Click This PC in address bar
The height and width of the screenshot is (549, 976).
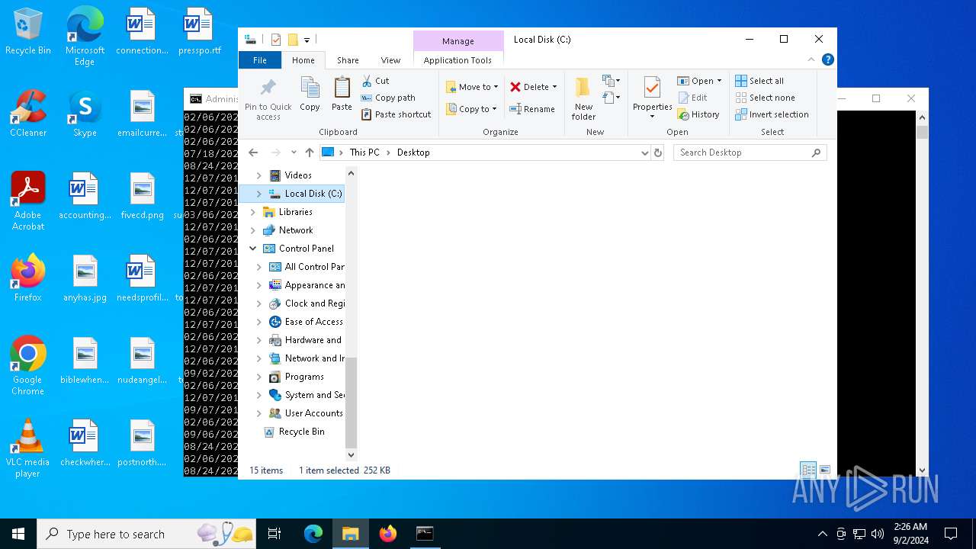point(364,152)
